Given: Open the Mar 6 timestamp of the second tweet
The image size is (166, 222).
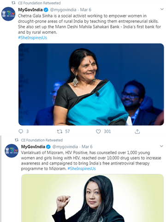Looking at the screenshot, I should tap(87, 147).
